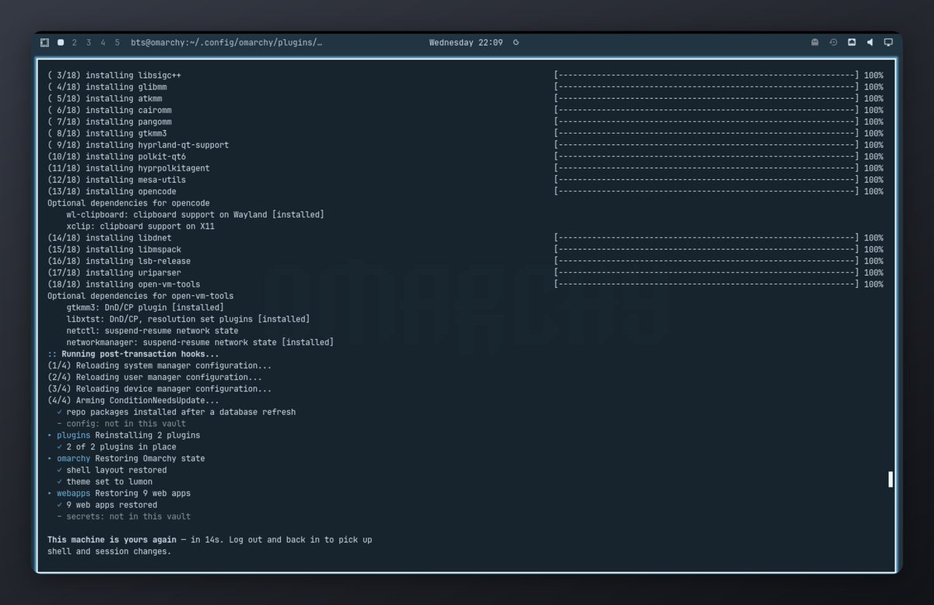Click the 'networkmanager: suspend-resume network state' line
This screenshot has height=605, width=934.
point(200,343)
